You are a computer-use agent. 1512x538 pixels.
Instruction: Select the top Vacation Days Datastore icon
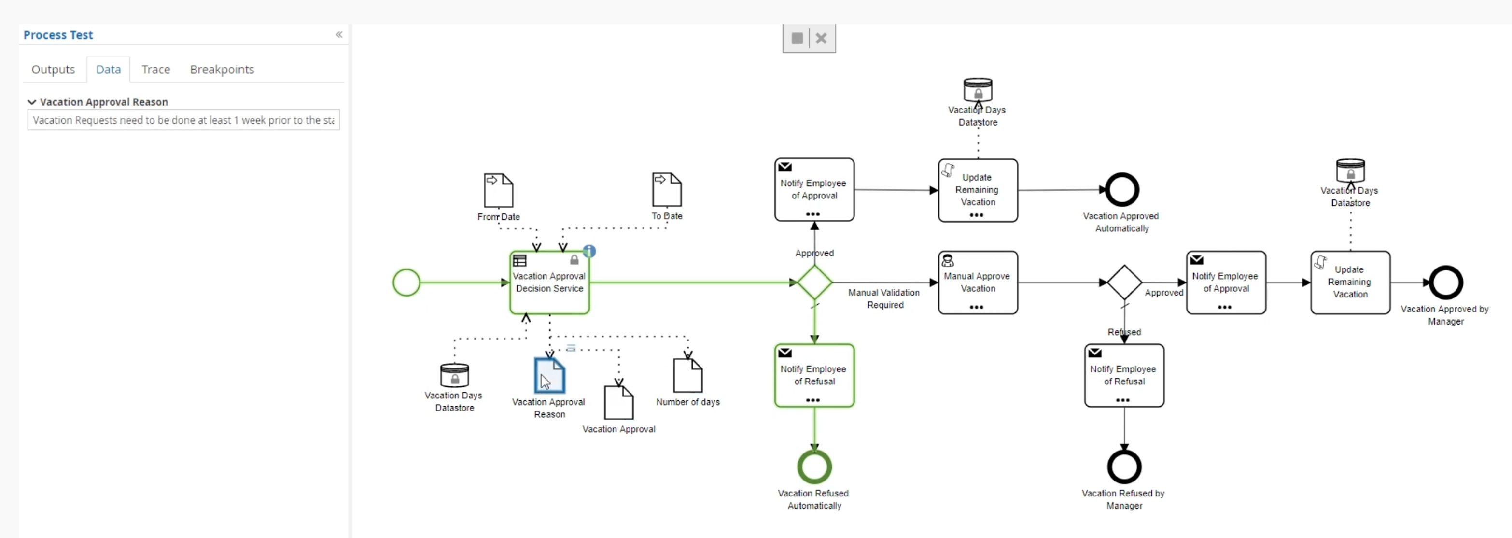[x=978, y=90]
